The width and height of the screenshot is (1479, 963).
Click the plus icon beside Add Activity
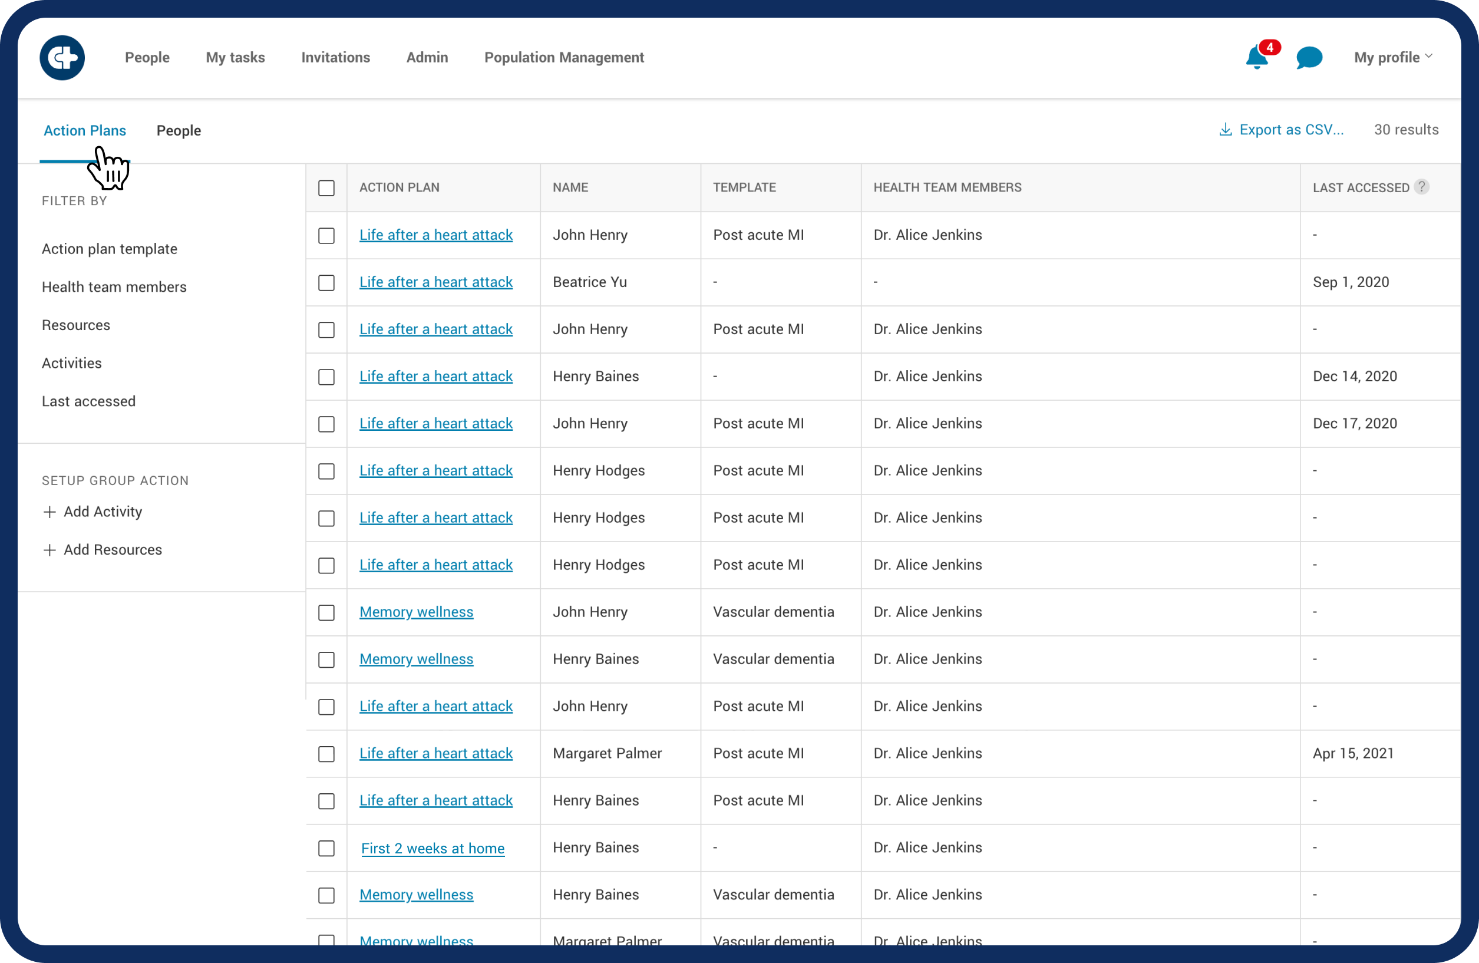[x=49, y=512]
